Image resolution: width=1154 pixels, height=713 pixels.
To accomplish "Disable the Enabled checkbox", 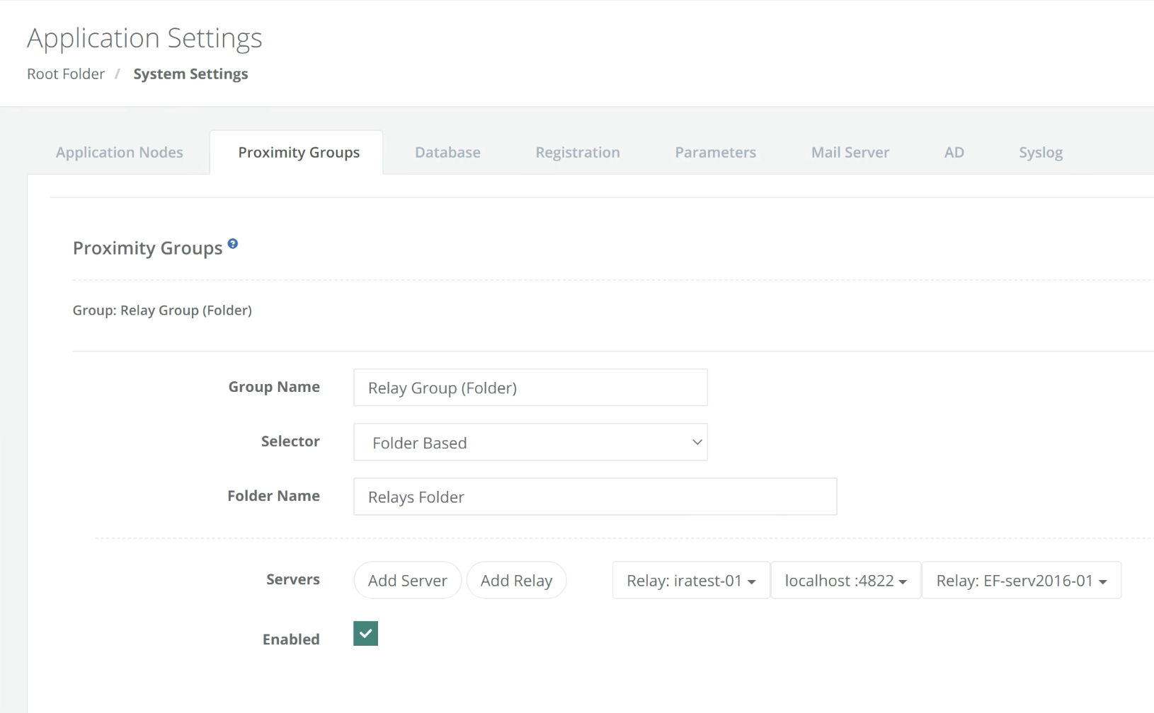I will click(x=365, y=633).
